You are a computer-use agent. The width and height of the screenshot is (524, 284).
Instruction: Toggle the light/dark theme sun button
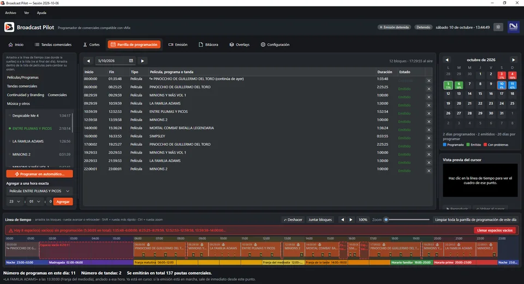pyautogui.click(x=498, y=27)
